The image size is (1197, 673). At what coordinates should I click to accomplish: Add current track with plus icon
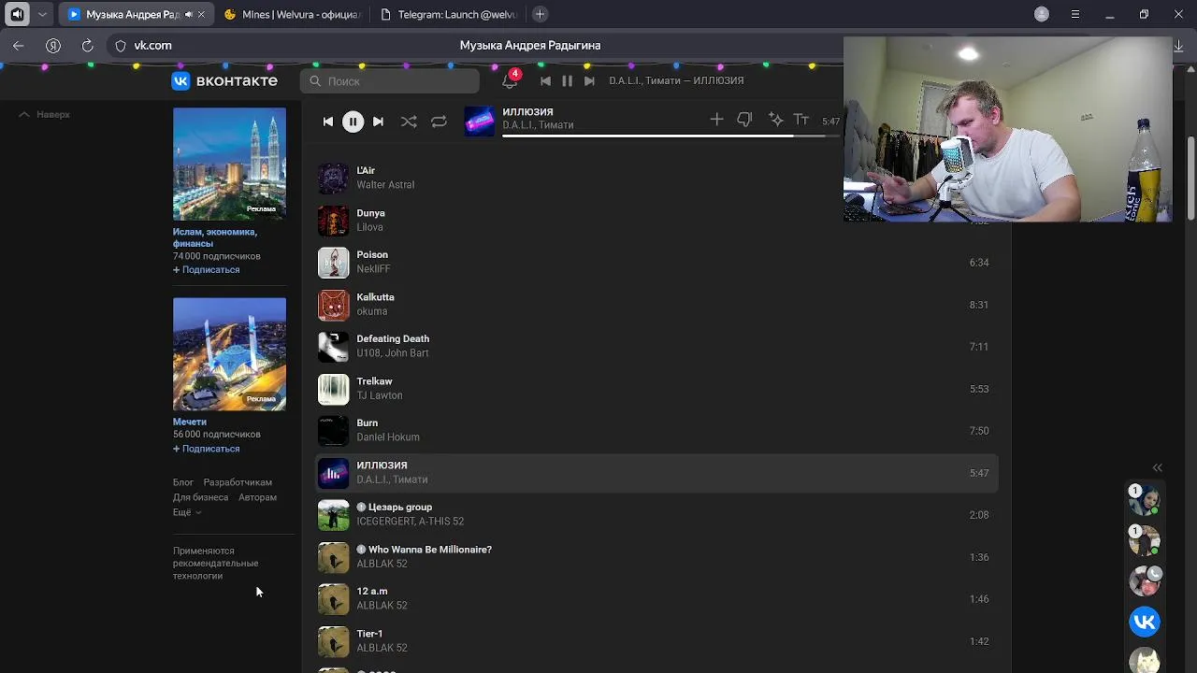tap(716, 120)
